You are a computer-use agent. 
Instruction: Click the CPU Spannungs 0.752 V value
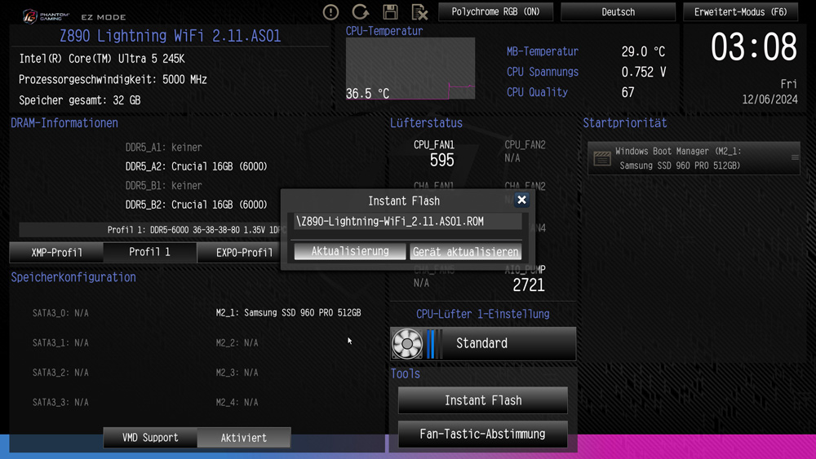pyautogui.click(x=644, y=72)
